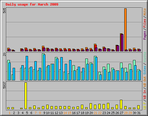The image size is (148, 116).
Task: Click the day label 27 on x-axis
Action: click(121, 113)
